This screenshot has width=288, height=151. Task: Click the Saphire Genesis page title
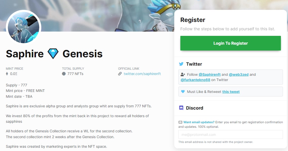(54, 54)
